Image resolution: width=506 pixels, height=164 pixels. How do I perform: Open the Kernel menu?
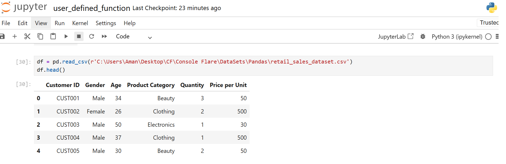pyautogui.click(x=80, y=23)
